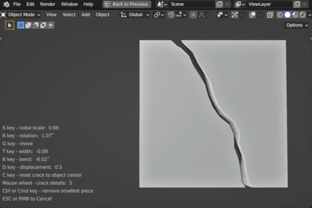Open the snapping options dropdown
The image size is (312, 208).
[x=181, y=15]
